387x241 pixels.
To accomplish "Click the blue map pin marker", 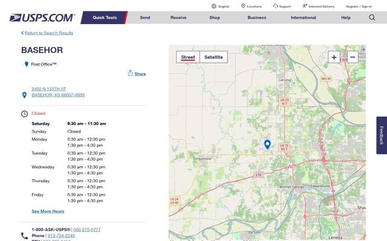I will pyautogui.click(x=267, y=145).
